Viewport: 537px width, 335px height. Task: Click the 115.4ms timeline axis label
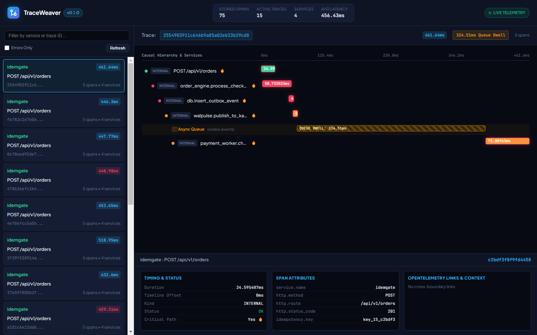pos(325,55)
